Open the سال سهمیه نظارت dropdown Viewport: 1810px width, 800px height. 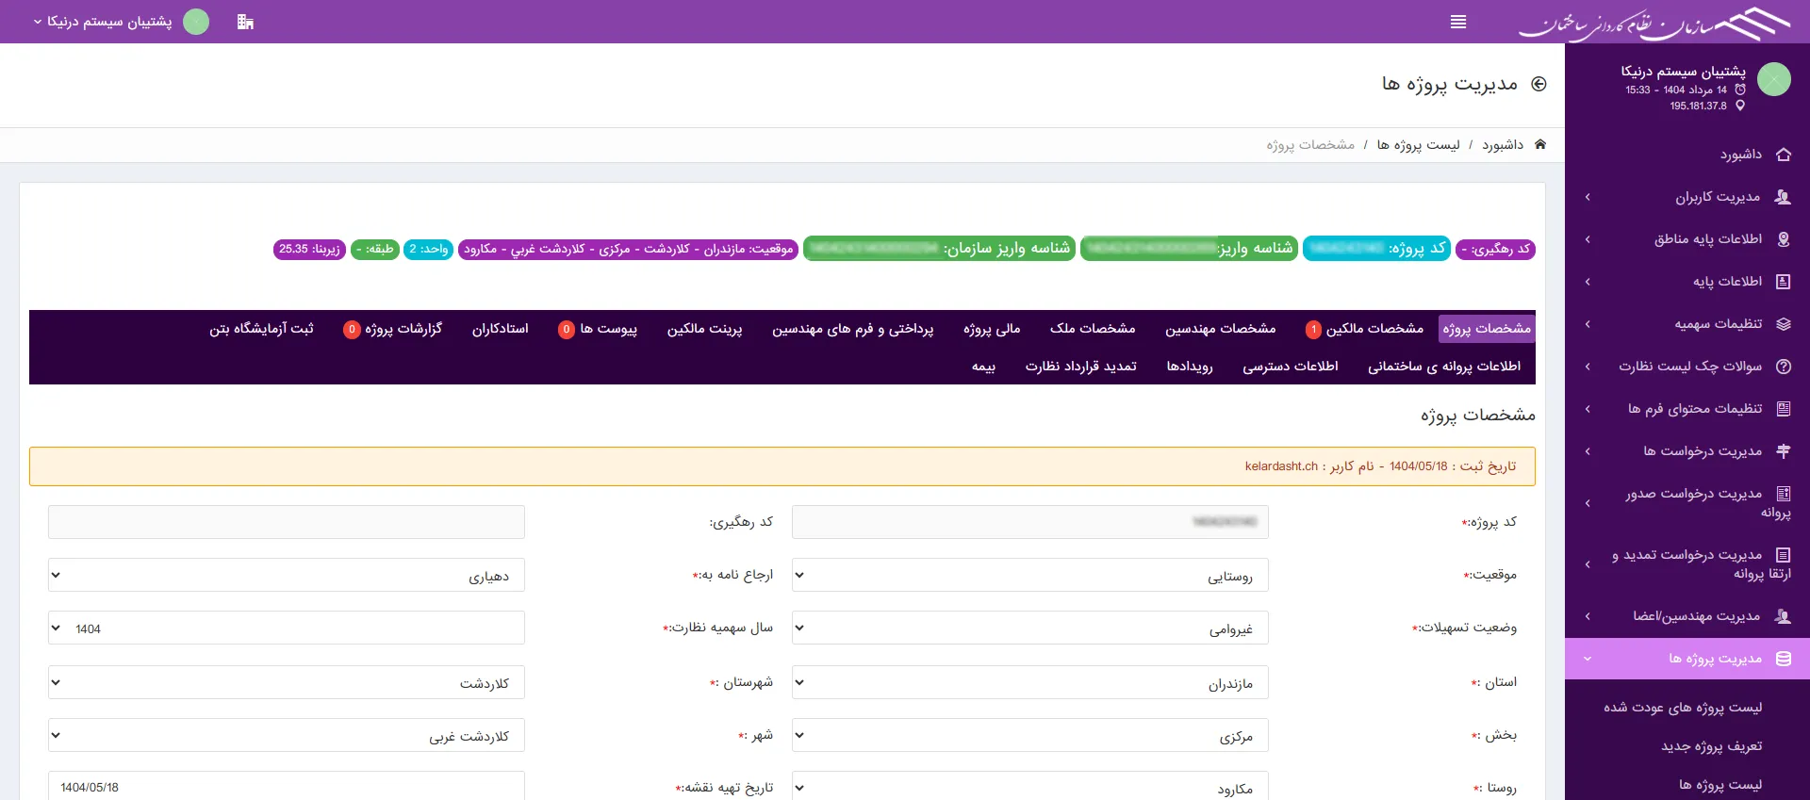pos(286,628)
